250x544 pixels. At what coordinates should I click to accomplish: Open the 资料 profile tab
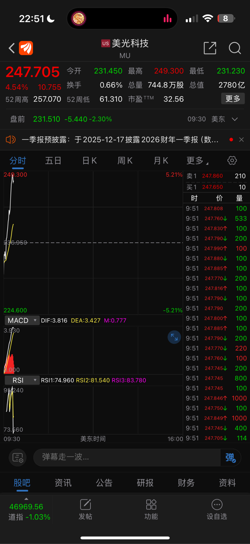point(227,483)
